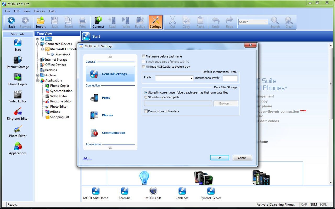The image size is (335, 209).
Task: Select Phonebook in Tree View
Action: point(63,54)
